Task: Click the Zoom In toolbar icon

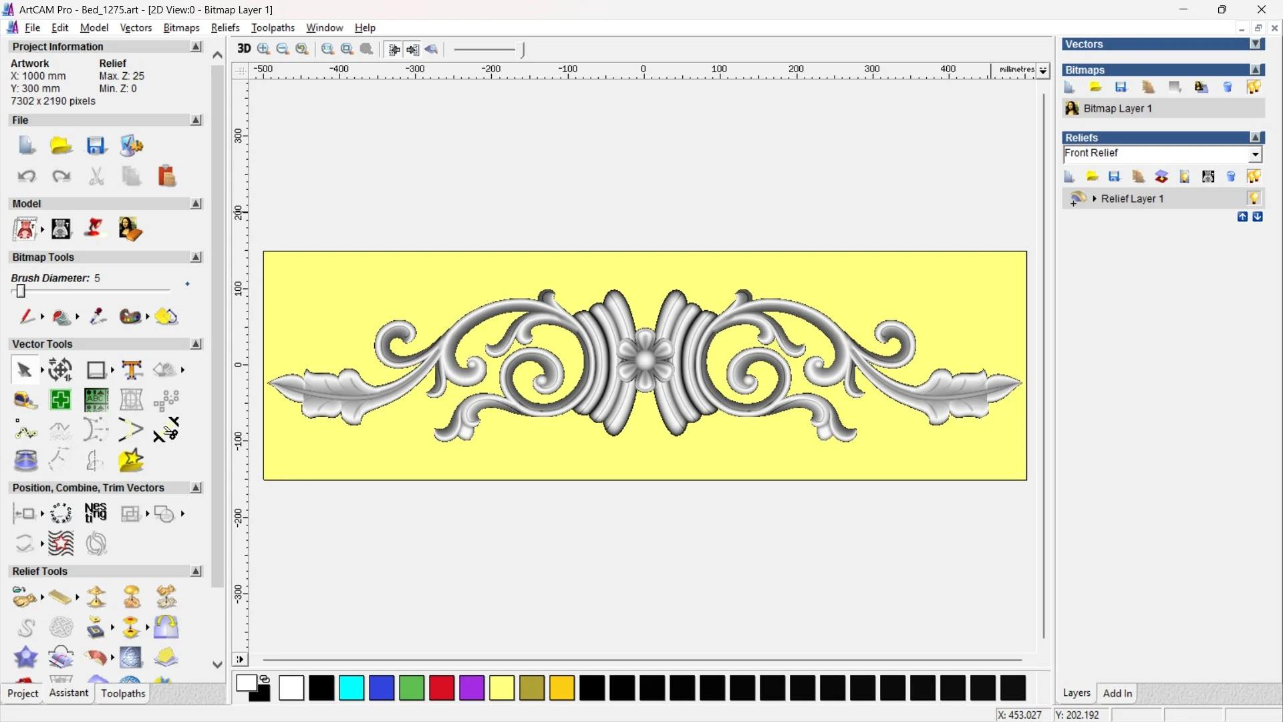Action: coord(263,49)
